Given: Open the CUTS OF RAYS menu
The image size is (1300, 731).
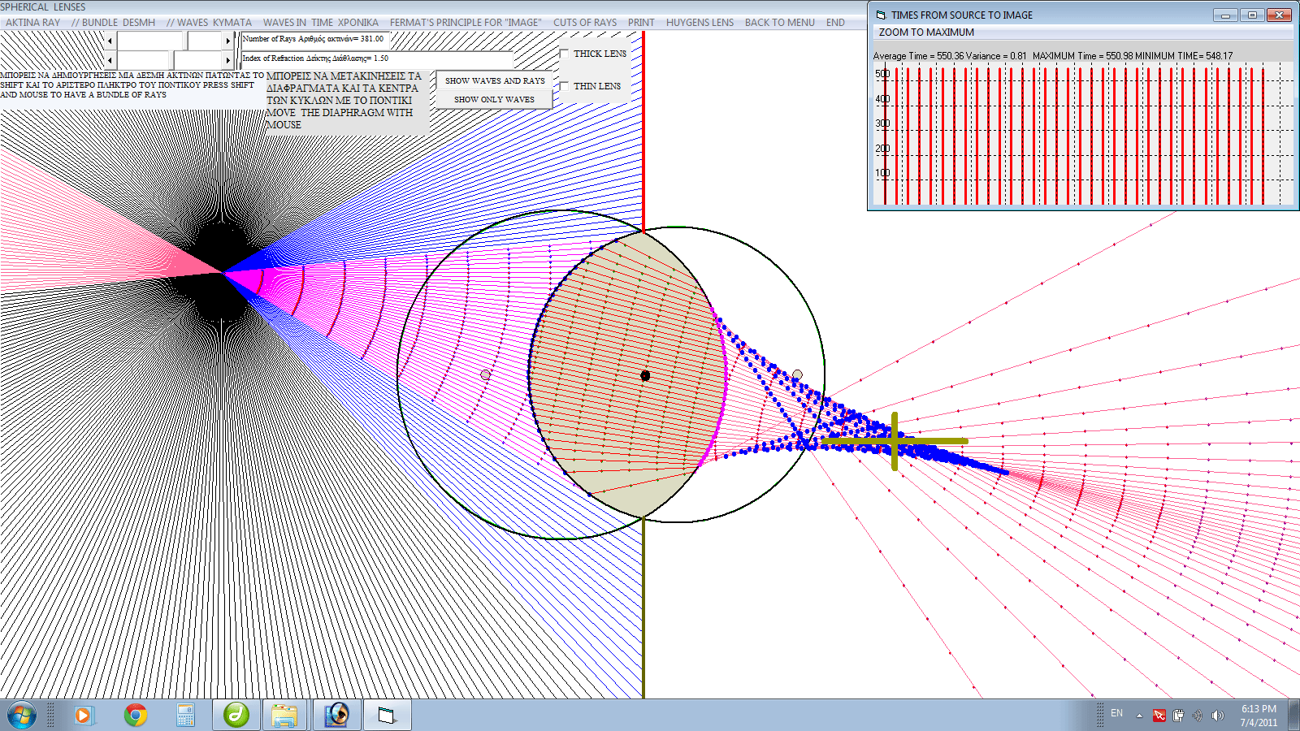Looking at the screenshot, I should [x=585, y=23].
